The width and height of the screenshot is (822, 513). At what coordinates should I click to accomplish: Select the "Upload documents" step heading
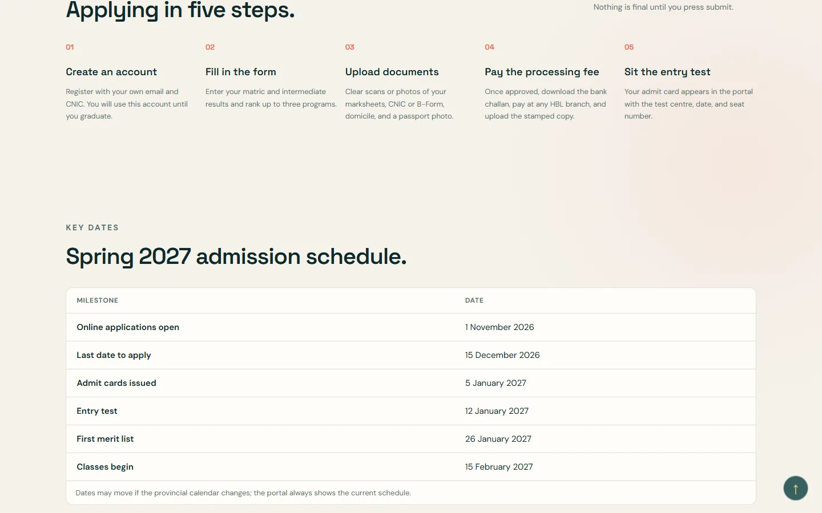[392, 72]
